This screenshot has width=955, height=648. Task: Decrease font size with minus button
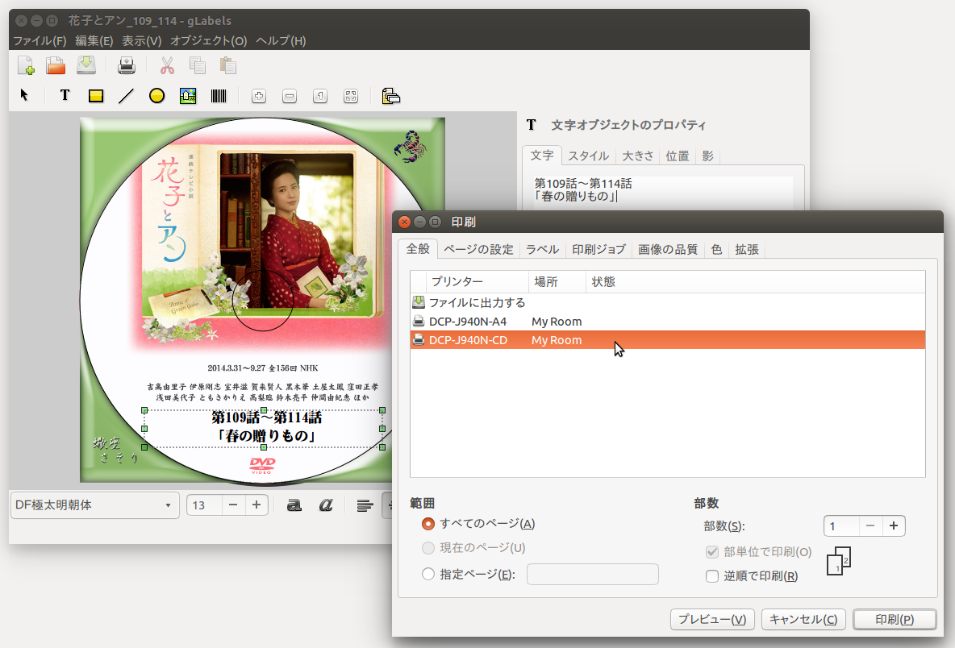[232, 505]
